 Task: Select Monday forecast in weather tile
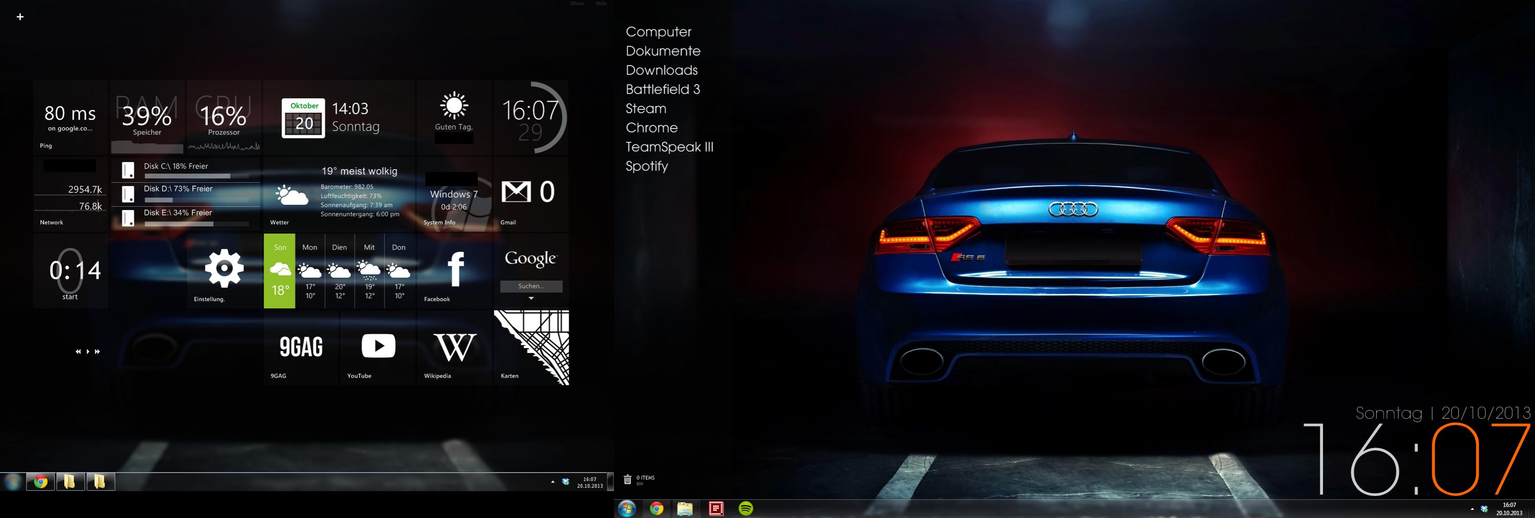click(x=310, y=271)
